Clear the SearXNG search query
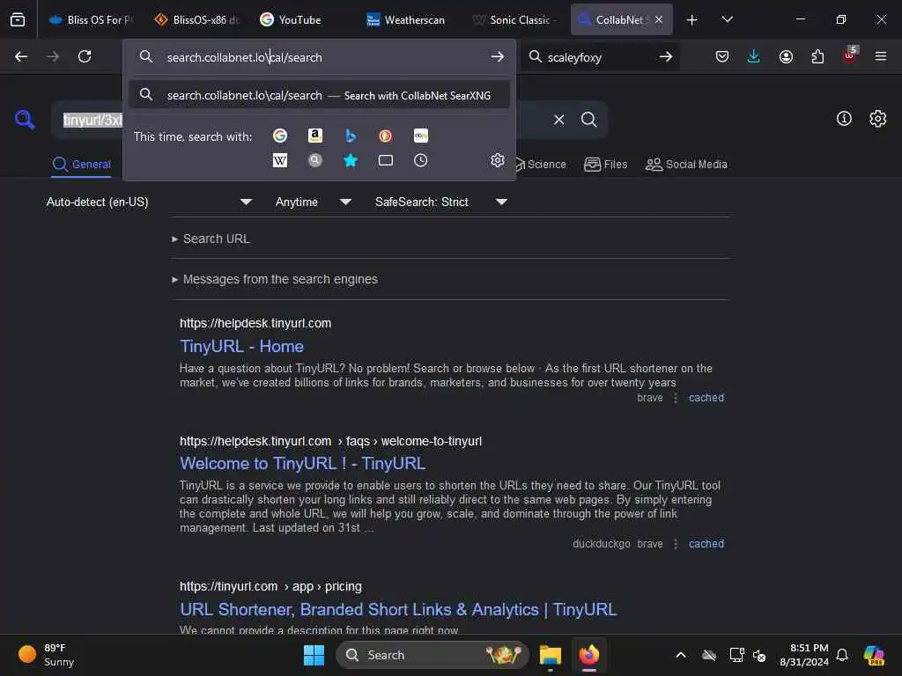This screenshot has height=676, width=902. [558, 120]
